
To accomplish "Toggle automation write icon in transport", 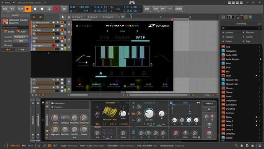I will pyautogui.click(x=49, y=9).
